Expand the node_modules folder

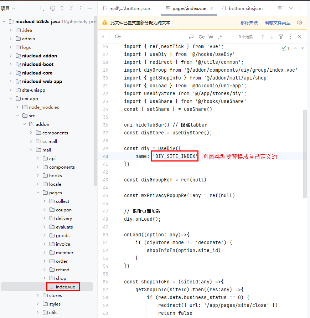click(17, 107)
